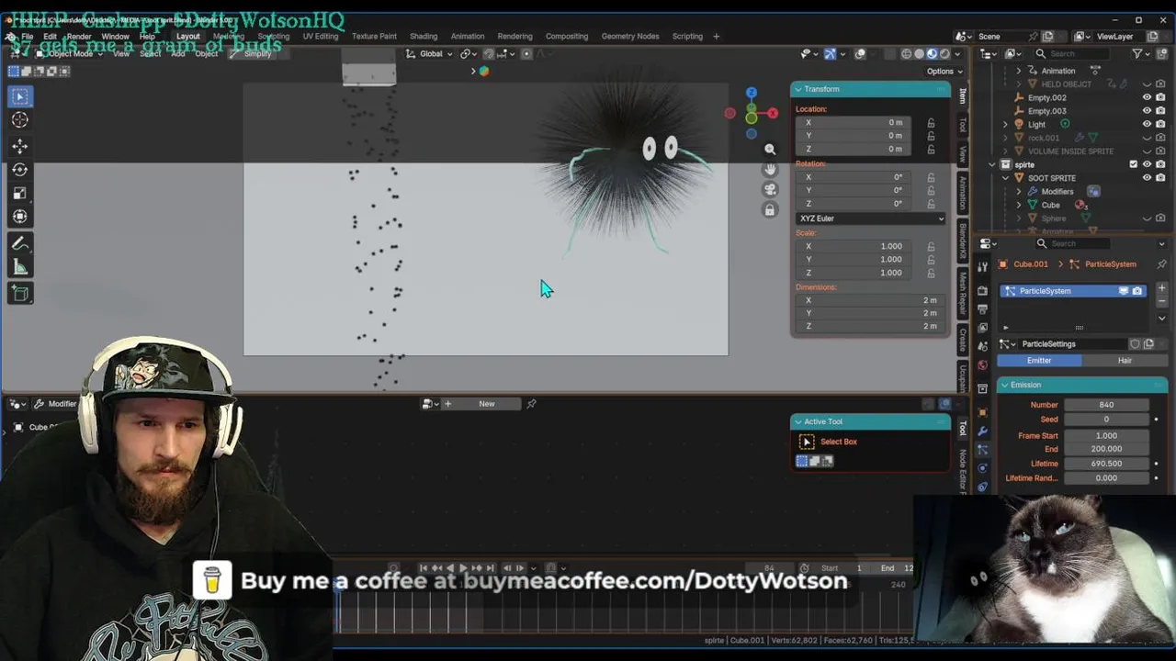Remove the particle system slot with minus
Viewport: 1176px width, 661px height.
pos(1161,301)
